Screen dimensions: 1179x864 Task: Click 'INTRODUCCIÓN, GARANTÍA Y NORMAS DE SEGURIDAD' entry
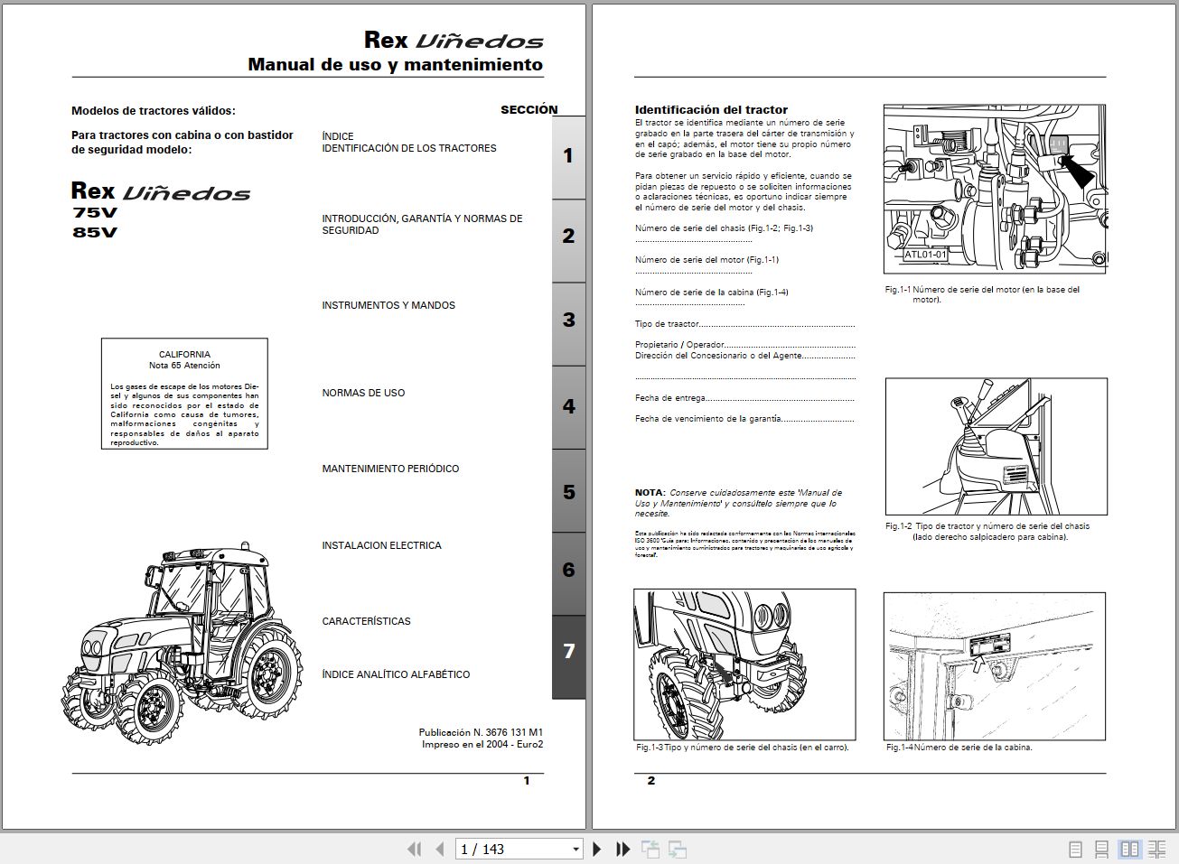pos(422,224)
